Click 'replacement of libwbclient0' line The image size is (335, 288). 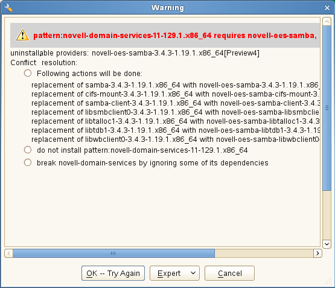[176, 139]
